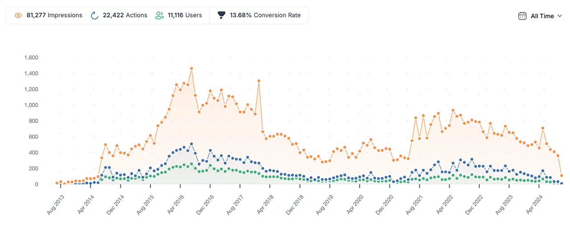Click the Apr 2024 x-axis label
Screen dimensions: 570x226
point(533,205)
